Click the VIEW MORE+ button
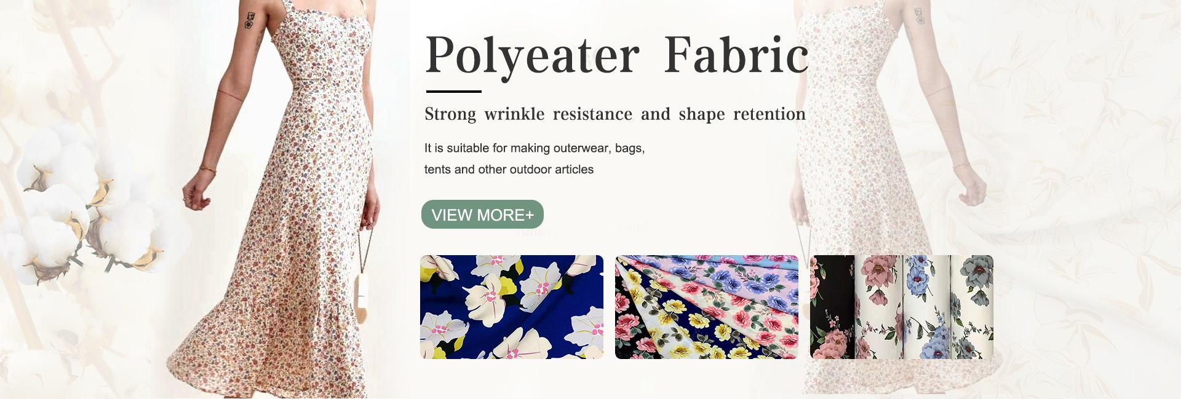The height and width of the screenshot is (399, 1181). tap(482, 215)
